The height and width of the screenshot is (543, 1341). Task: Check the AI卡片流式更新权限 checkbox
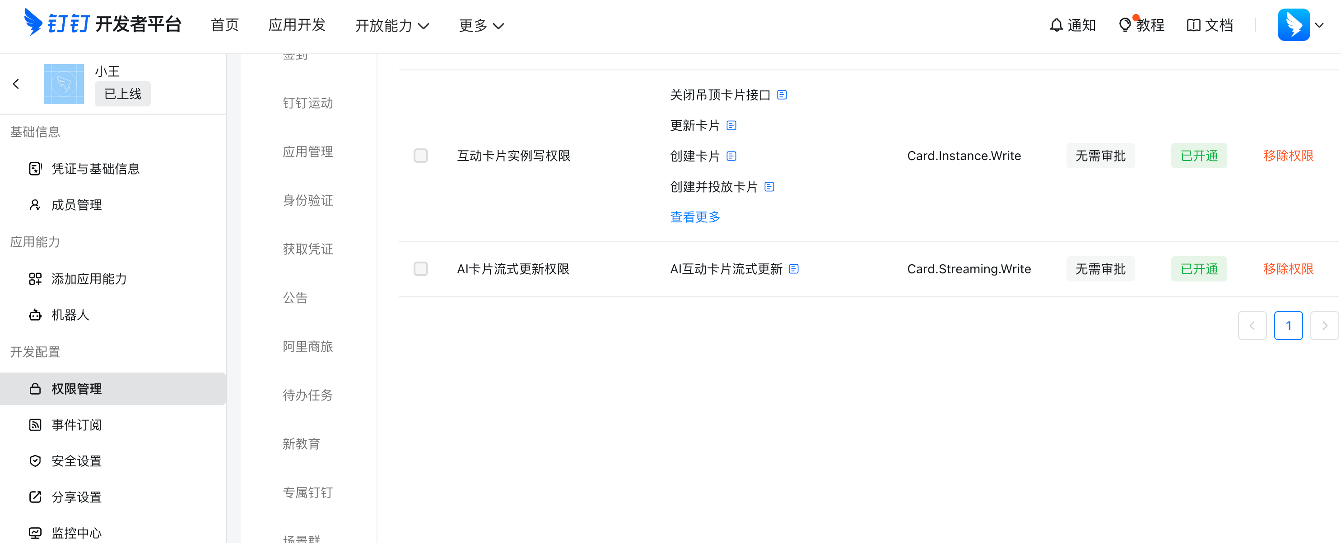421,268
